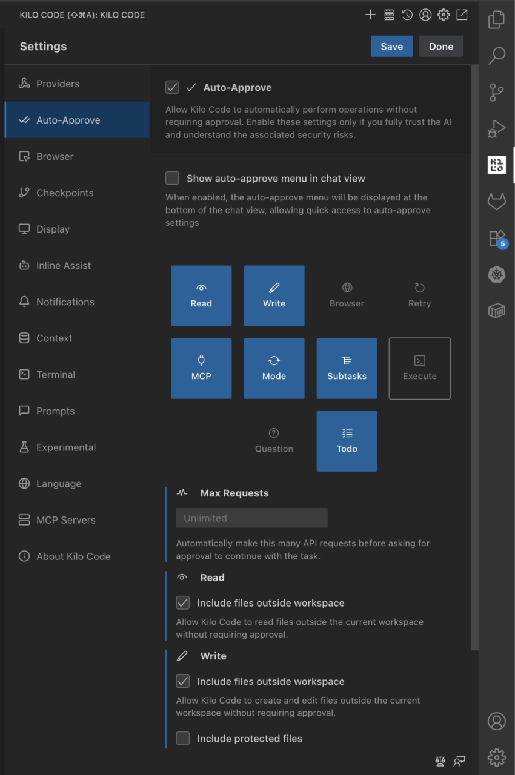515x775 pixels.
Task: Enable Browser auto-approval
Action: (347, 295)
